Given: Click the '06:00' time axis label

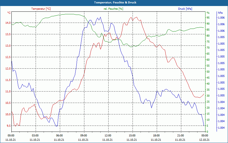Looking at the screenshot, I should coord(60,135).
